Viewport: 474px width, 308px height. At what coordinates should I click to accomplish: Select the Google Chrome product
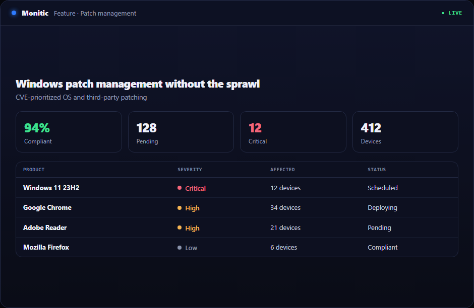pos(47,207)
